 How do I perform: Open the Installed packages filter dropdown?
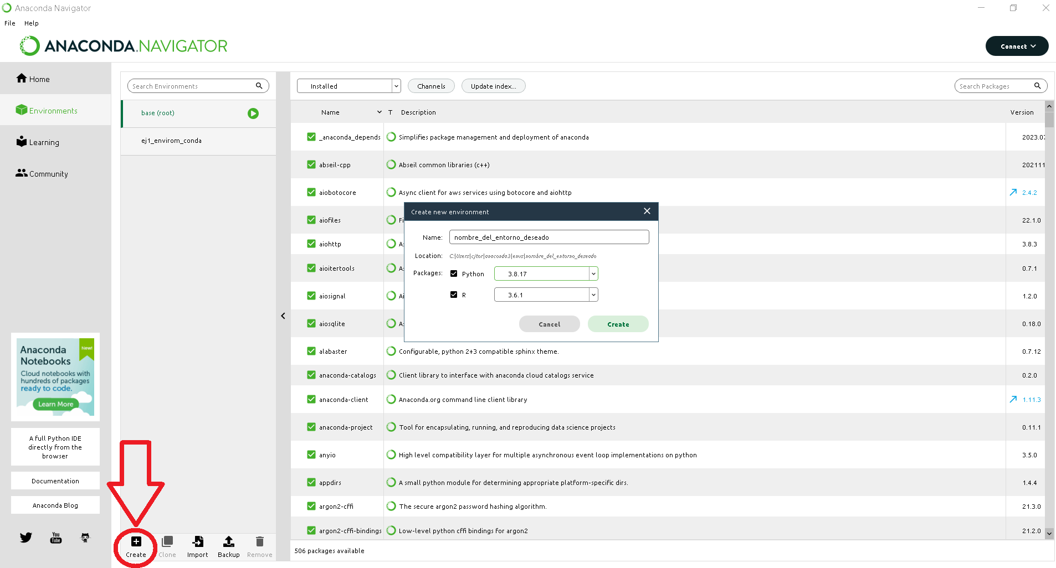pyautogui.click(x=348, y=86)
